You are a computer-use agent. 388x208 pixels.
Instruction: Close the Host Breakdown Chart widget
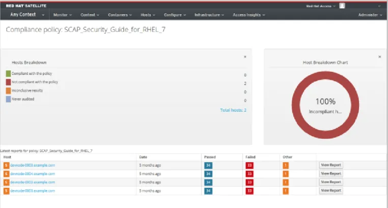379,57
